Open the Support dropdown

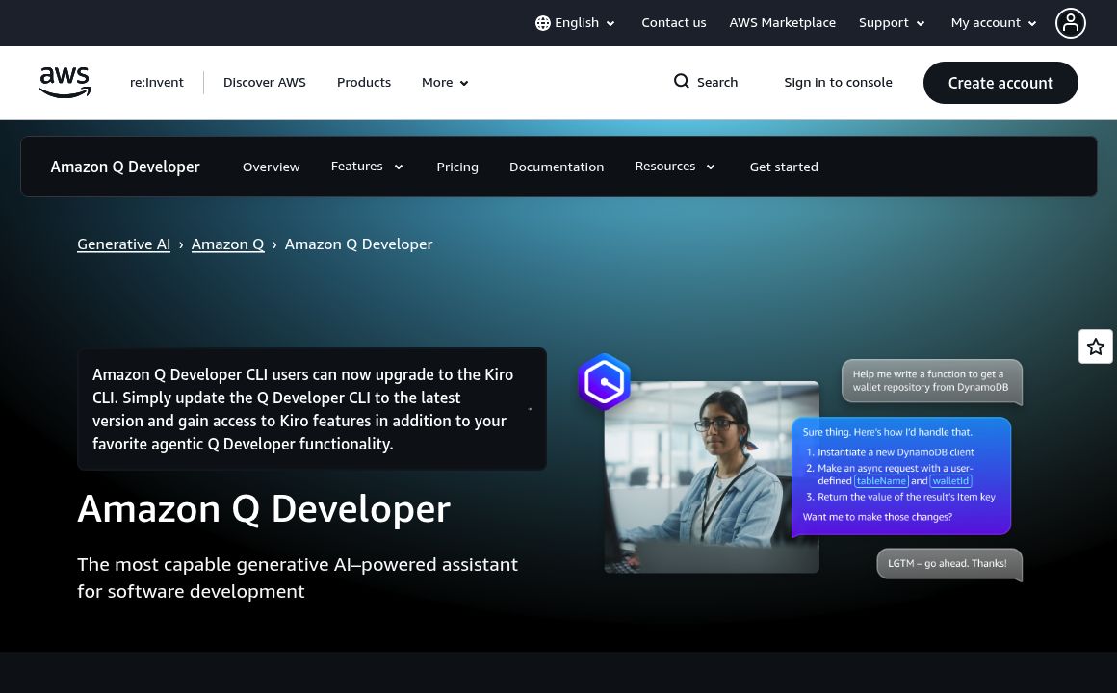[x=891, y=22]
